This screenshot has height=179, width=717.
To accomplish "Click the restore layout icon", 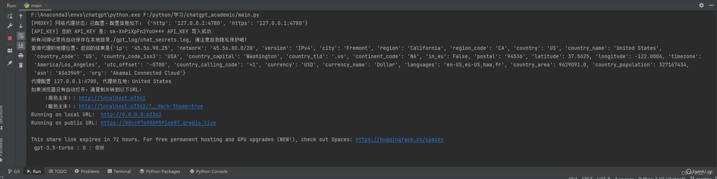I will coord(10,51).
